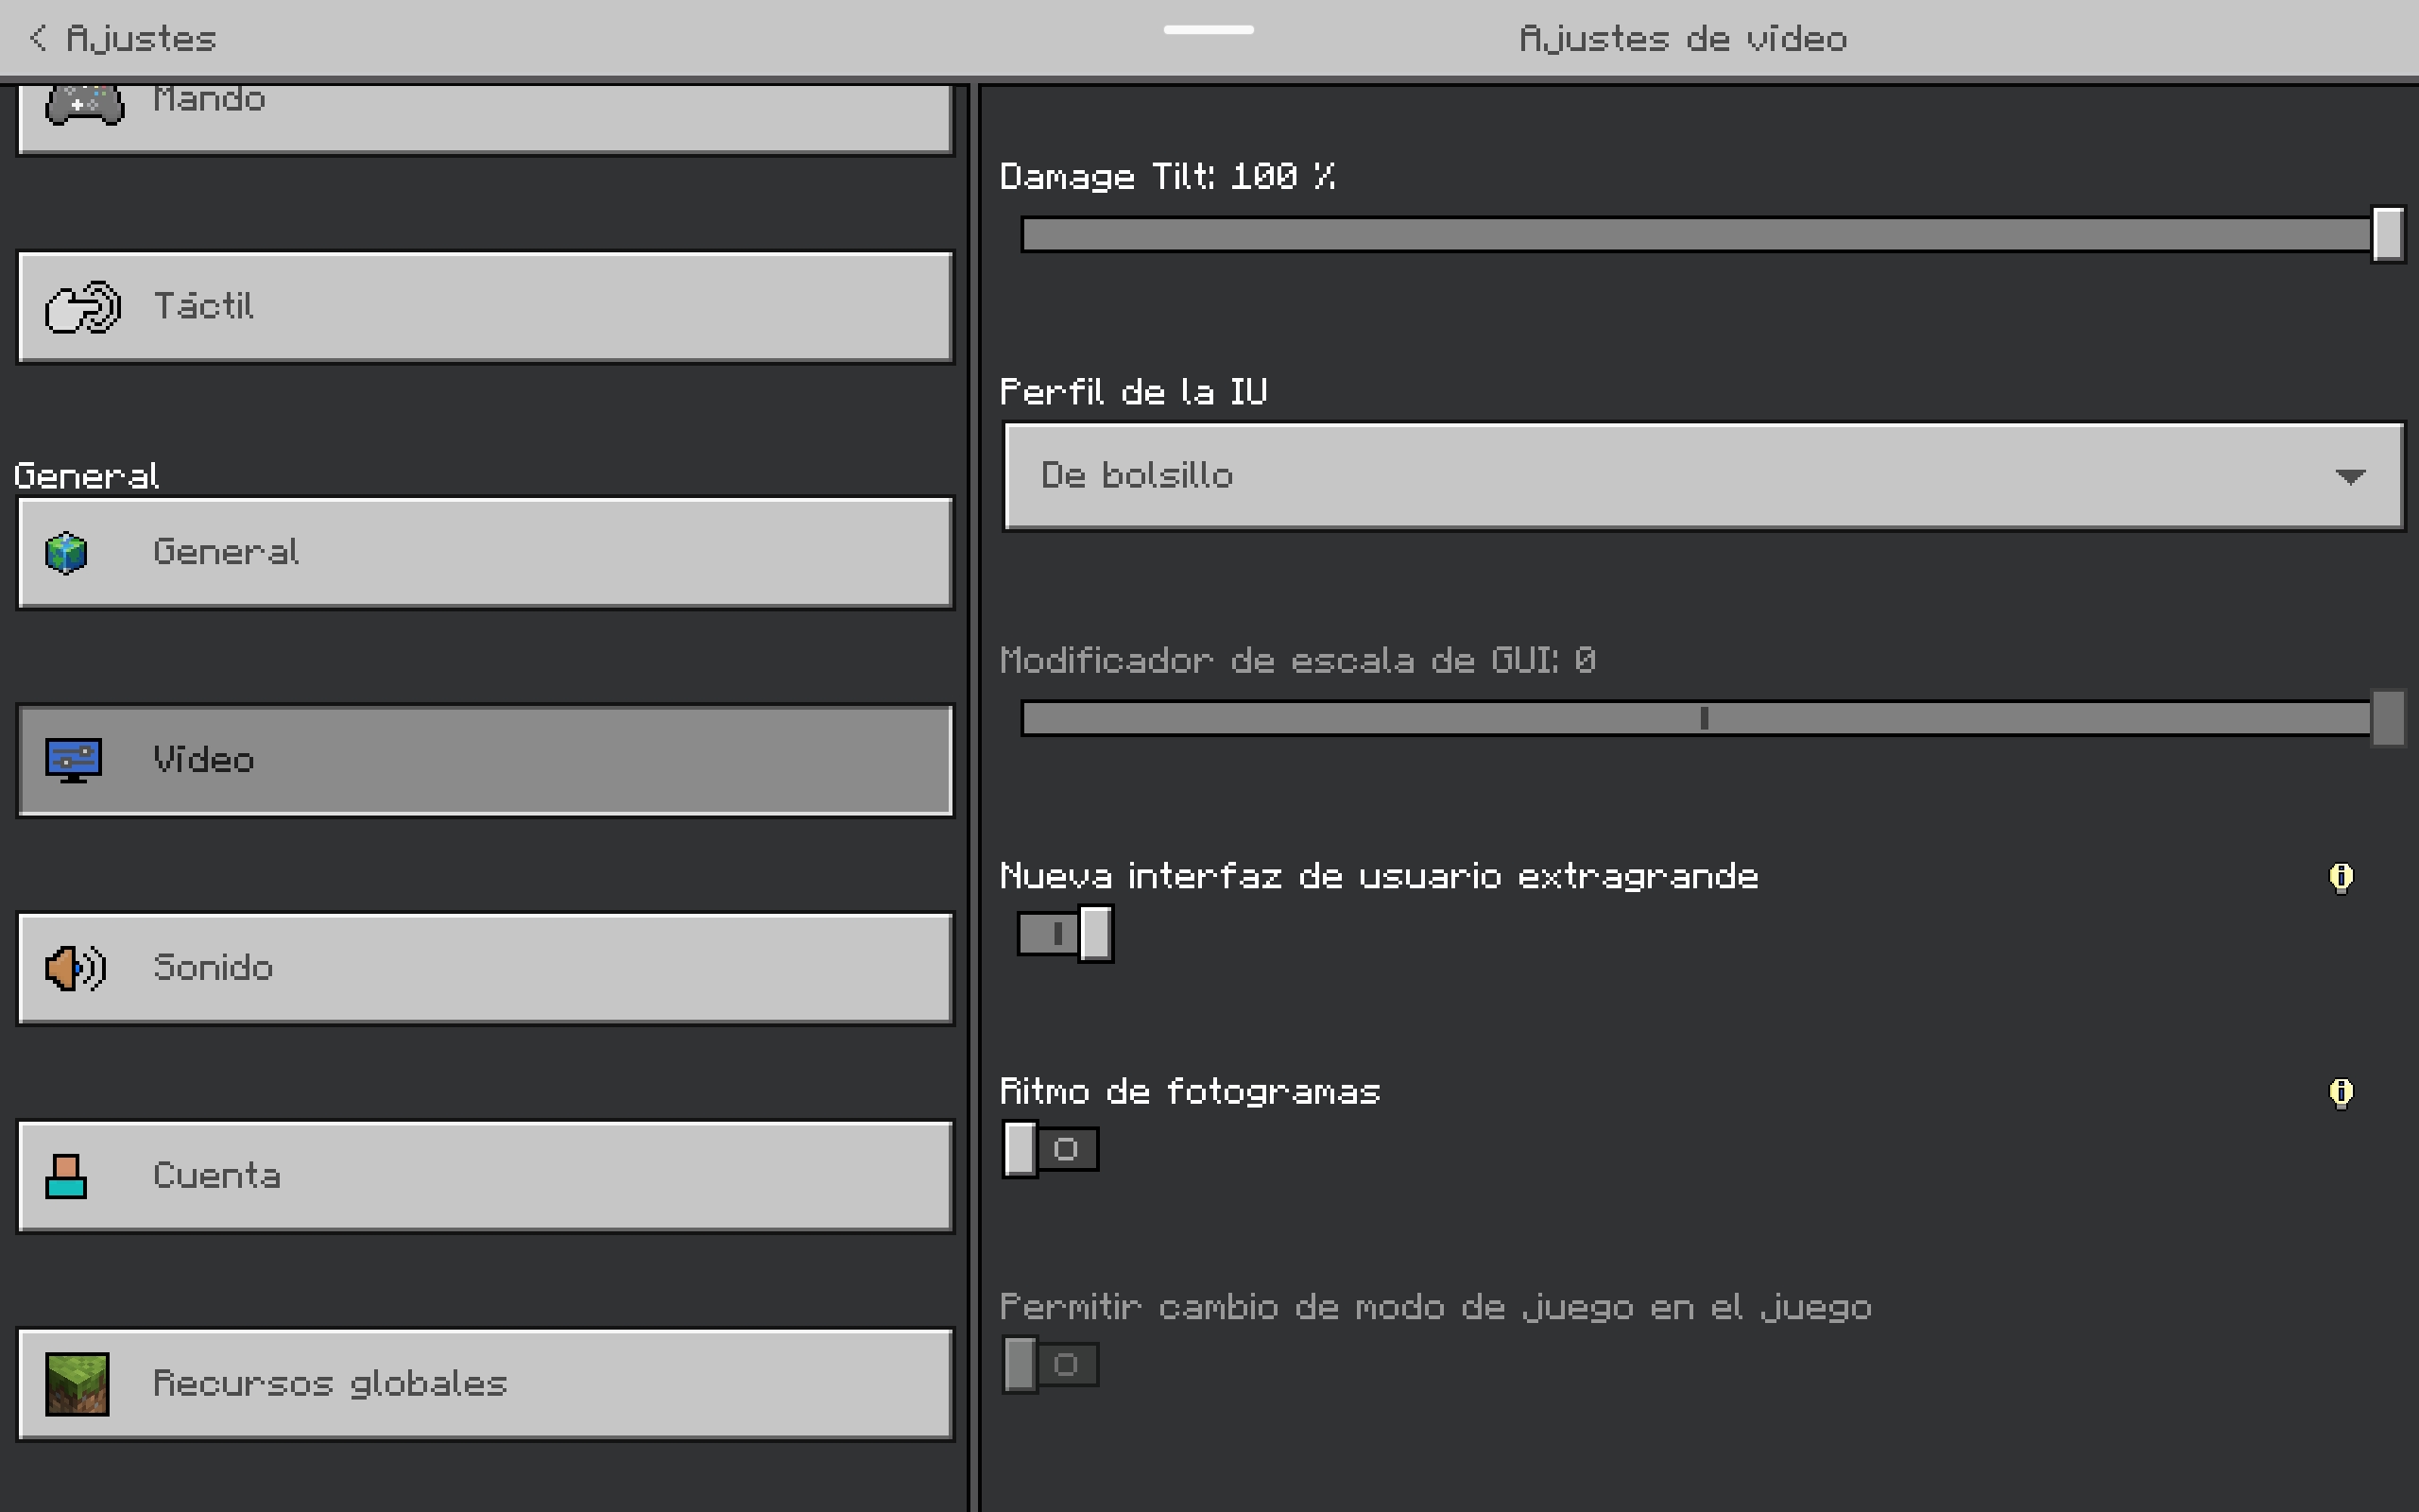The height and width of the screenshot is (1512, 2419).
Task: Toggle Permitir cambio de modo de juego
Action: click(x=1050, y=1364)
